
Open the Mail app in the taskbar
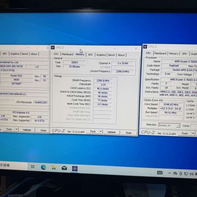click(64, 168)
